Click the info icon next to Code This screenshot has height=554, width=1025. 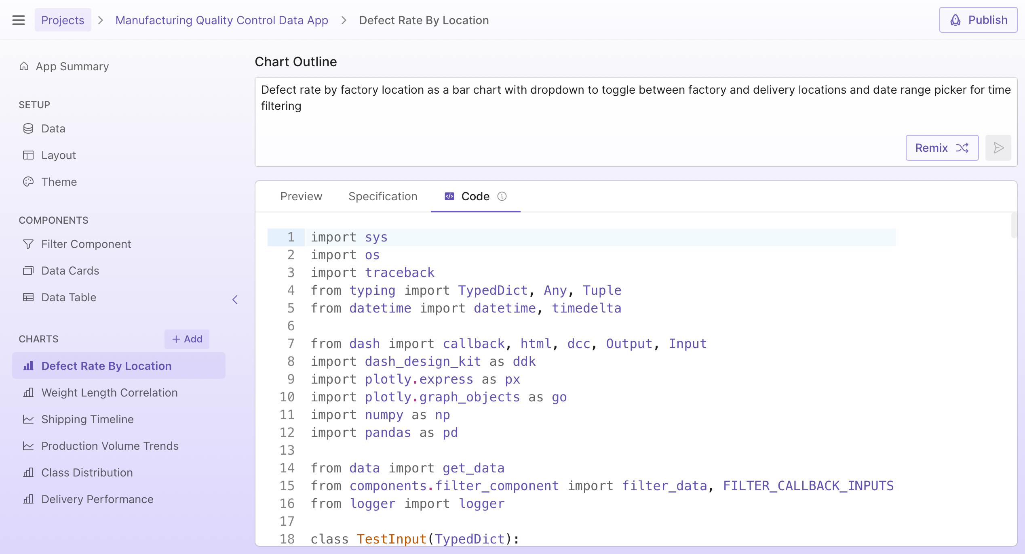coord(502,196)
